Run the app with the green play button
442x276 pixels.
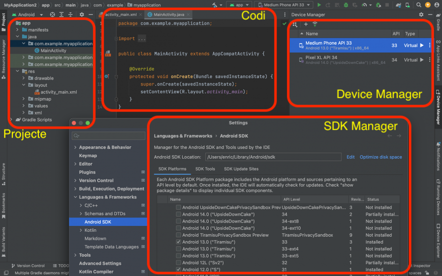click(319, 5)
